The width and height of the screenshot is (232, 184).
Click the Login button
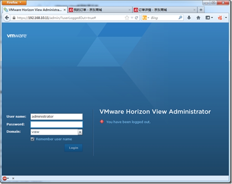[74, 148]
